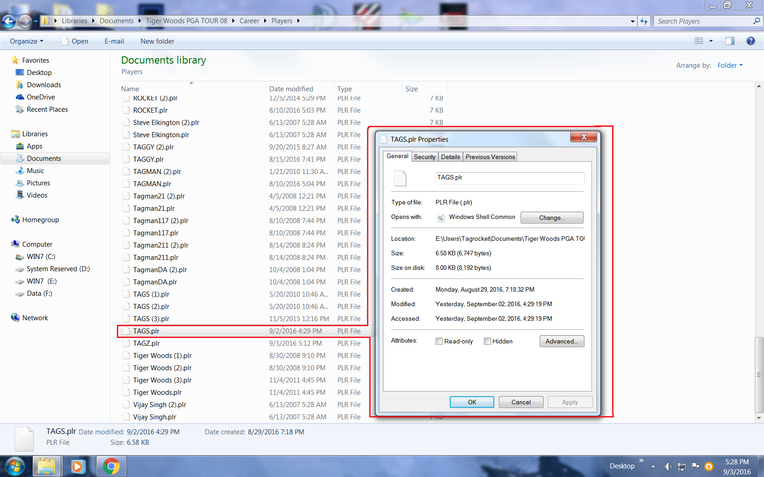Open Downloads in Favorites
This screenshot has height=477, width=764.
click(44, 85)
